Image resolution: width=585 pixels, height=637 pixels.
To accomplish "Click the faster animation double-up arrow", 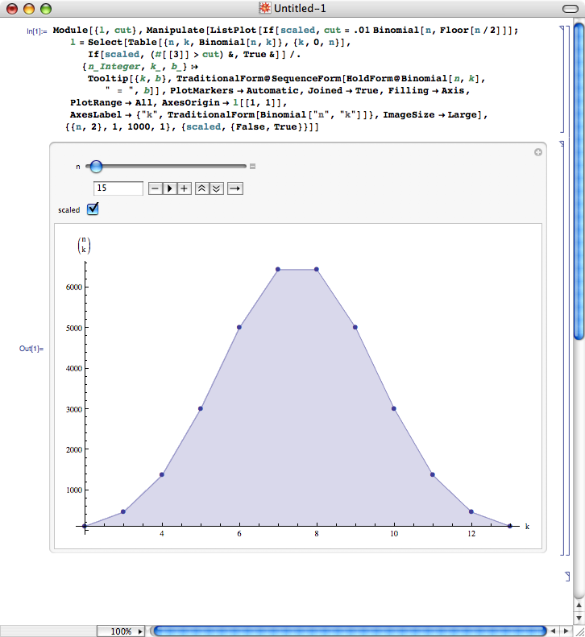I will tap(201, 188).
